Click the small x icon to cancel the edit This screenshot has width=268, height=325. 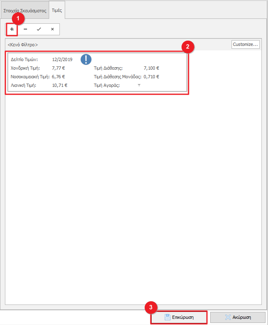pyautogui.click(x=52, y=30)
